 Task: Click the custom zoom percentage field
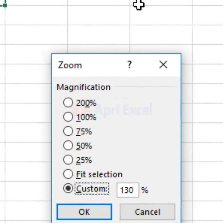128,190
